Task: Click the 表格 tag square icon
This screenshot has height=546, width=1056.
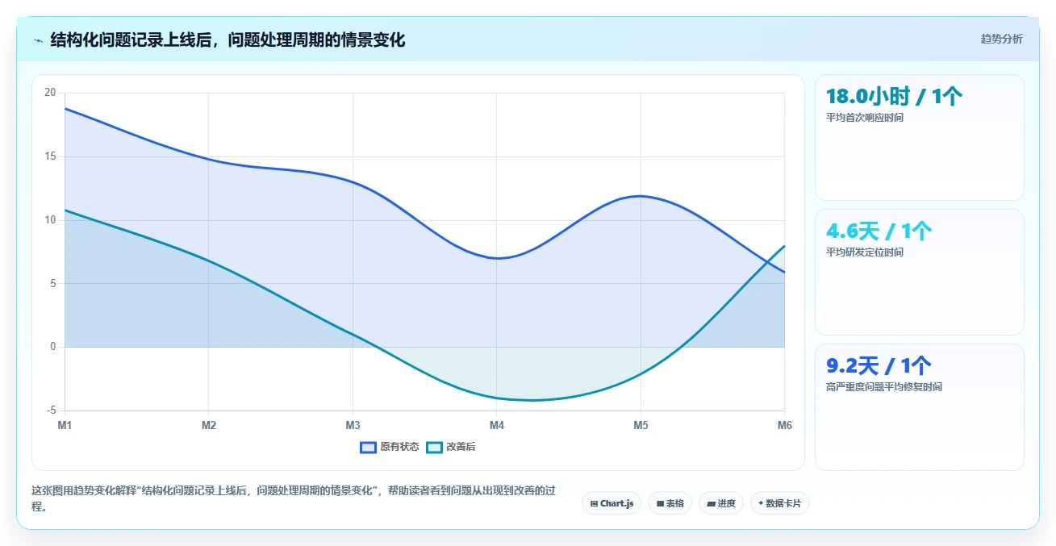Action: pos(660,503)
